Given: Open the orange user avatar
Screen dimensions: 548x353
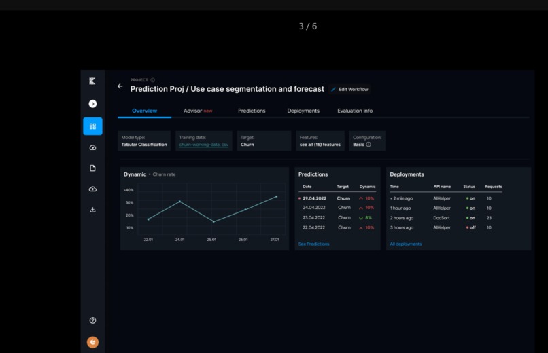Looking at the screenshot, I should (92, 342).
